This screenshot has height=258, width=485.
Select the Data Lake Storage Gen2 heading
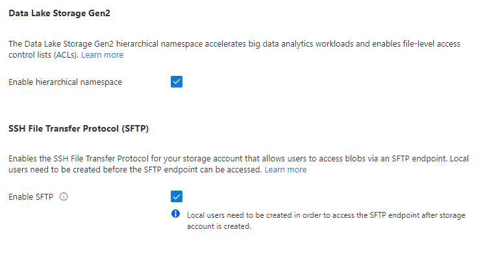pos(59,13)
